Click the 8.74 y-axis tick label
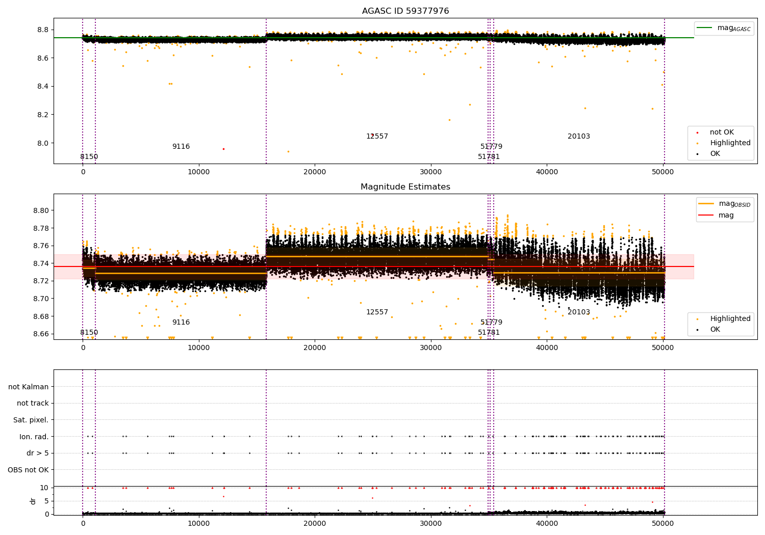This screenshot has width=765, height=535. click(41, 263)
